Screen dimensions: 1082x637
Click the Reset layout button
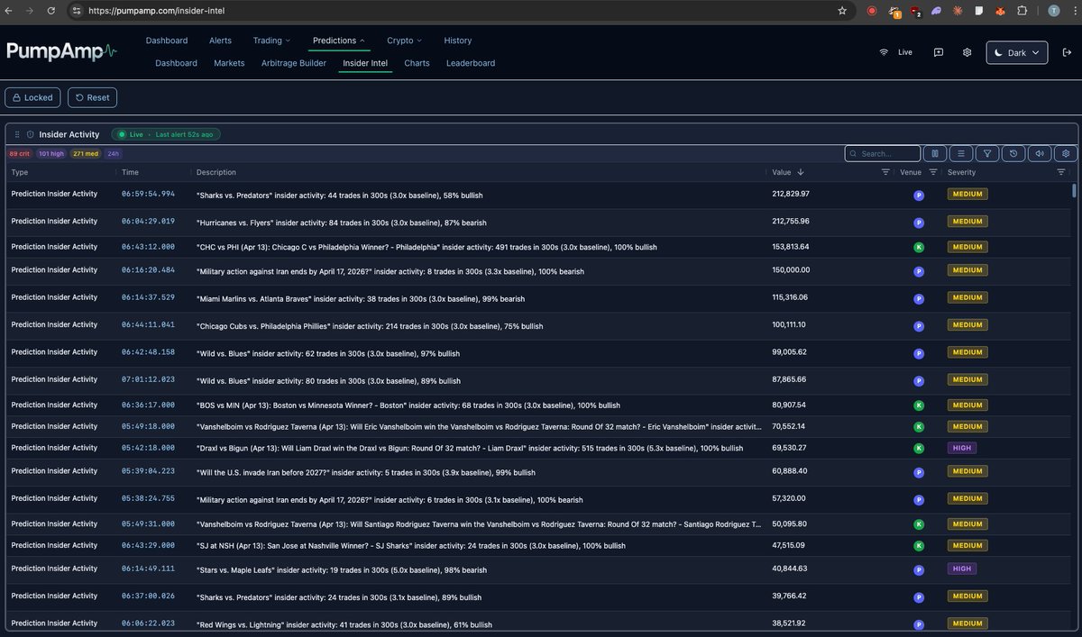[x=92, y=97]
